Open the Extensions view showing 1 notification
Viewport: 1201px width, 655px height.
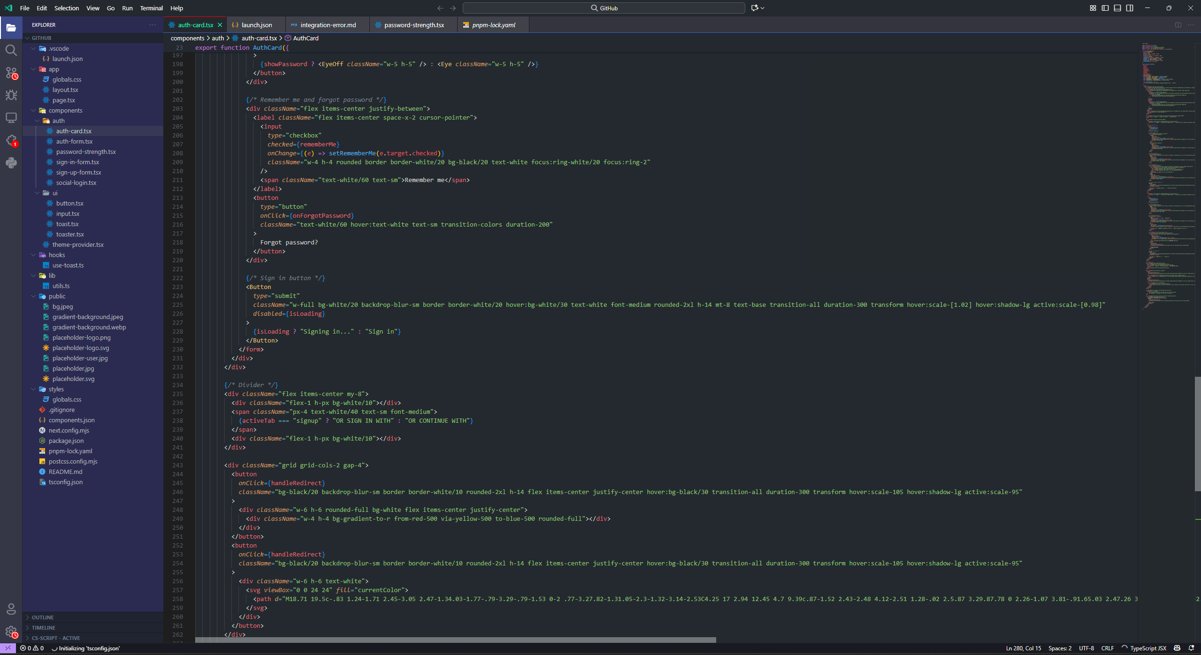coord(11,140)
